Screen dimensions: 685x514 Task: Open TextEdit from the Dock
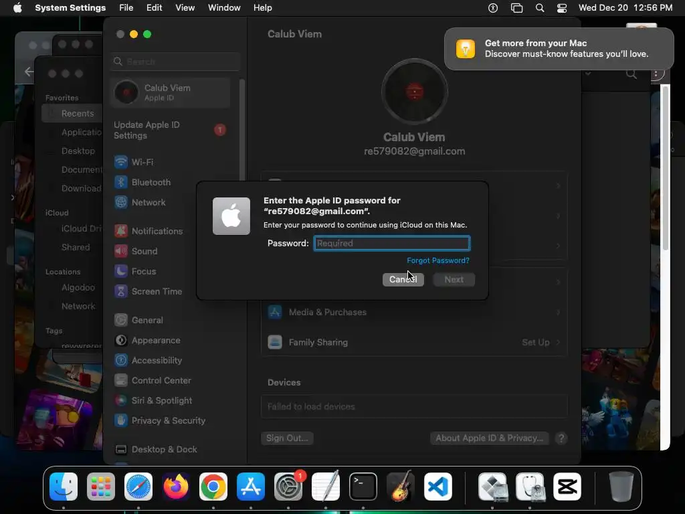pos(326,487)
